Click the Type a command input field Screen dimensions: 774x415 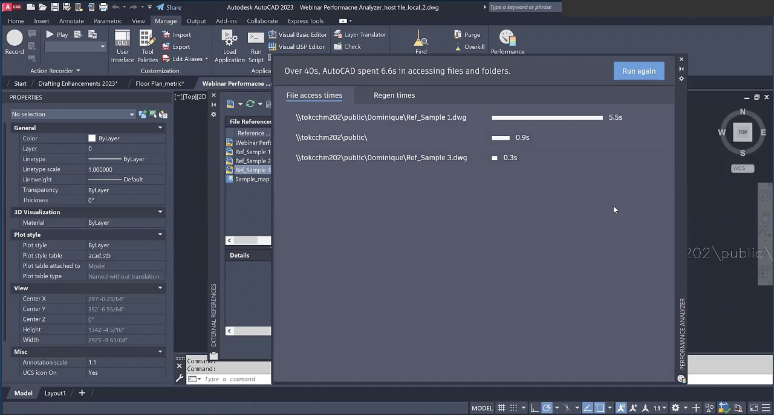point(230,379)
